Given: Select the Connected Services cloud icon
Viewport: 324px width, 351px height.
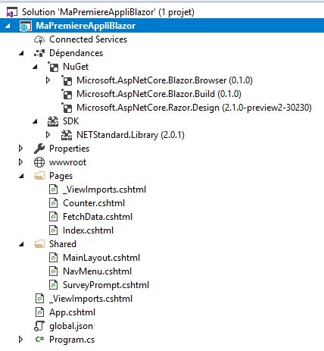Looking at the screenshot, I should (39, 39).
